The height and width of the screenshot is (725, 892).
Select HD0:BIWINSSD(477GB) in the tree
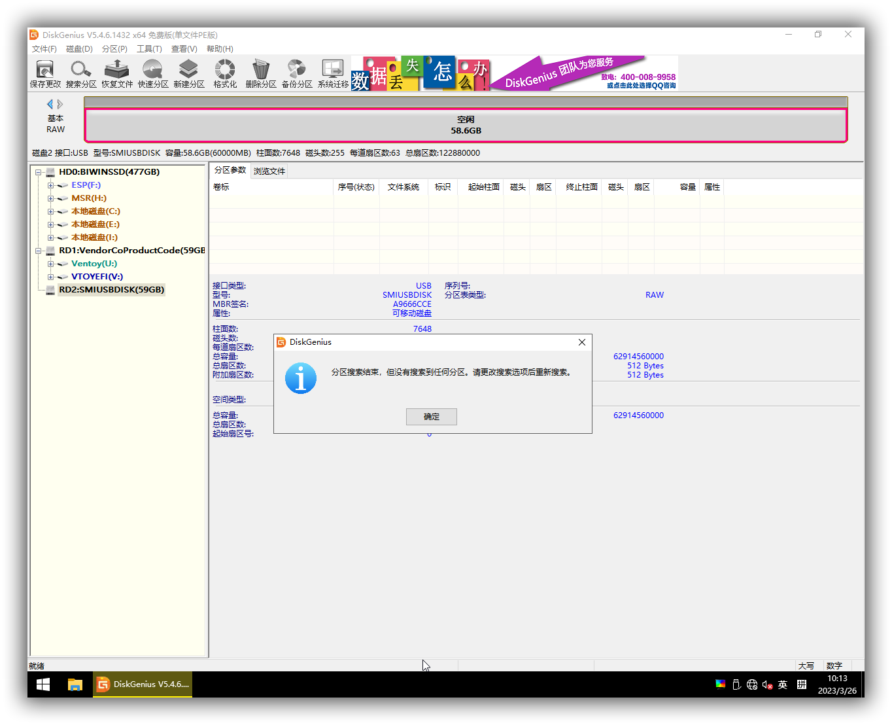tap(109, 172)
